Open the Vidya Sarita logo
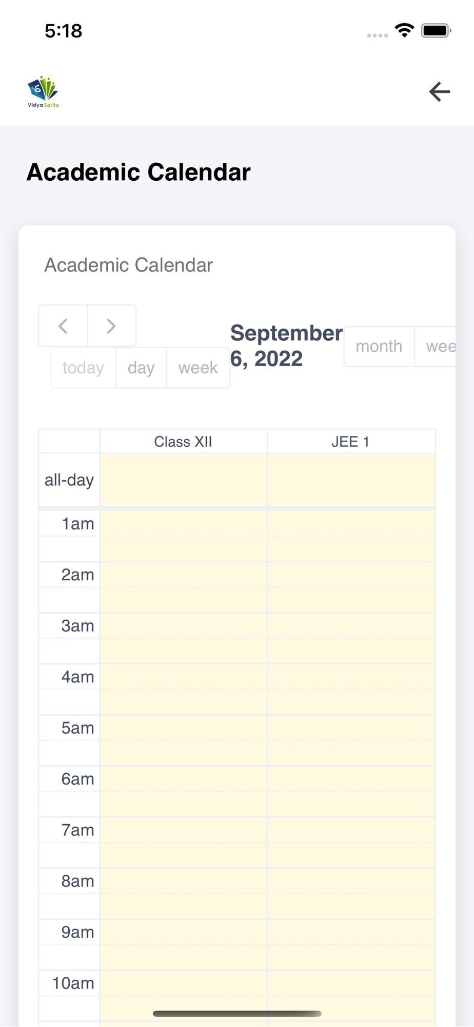The image size is (474, 1027). pos(43,92)
